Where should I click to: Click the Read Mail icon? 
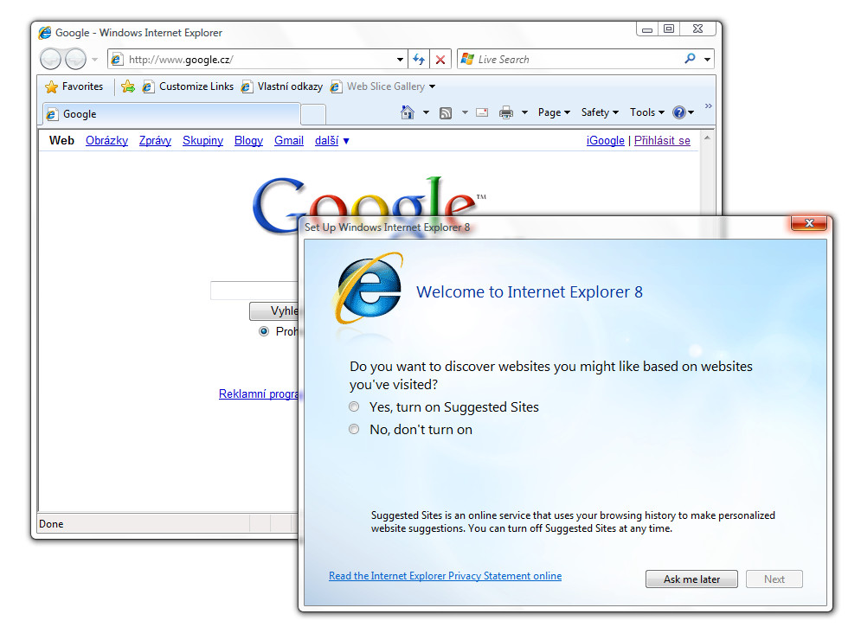(482, 112)
